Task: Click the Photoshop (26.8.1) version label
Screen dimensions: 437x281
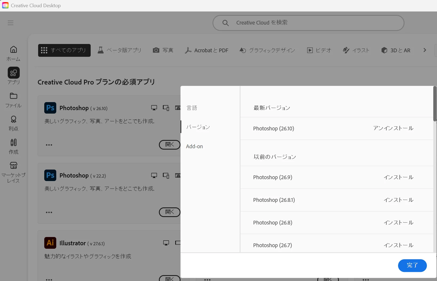Action: pos(274,200)
